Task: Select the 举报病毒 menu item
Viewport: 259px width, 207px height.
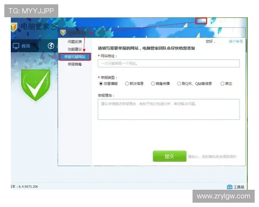Action: tap(75, 64)
